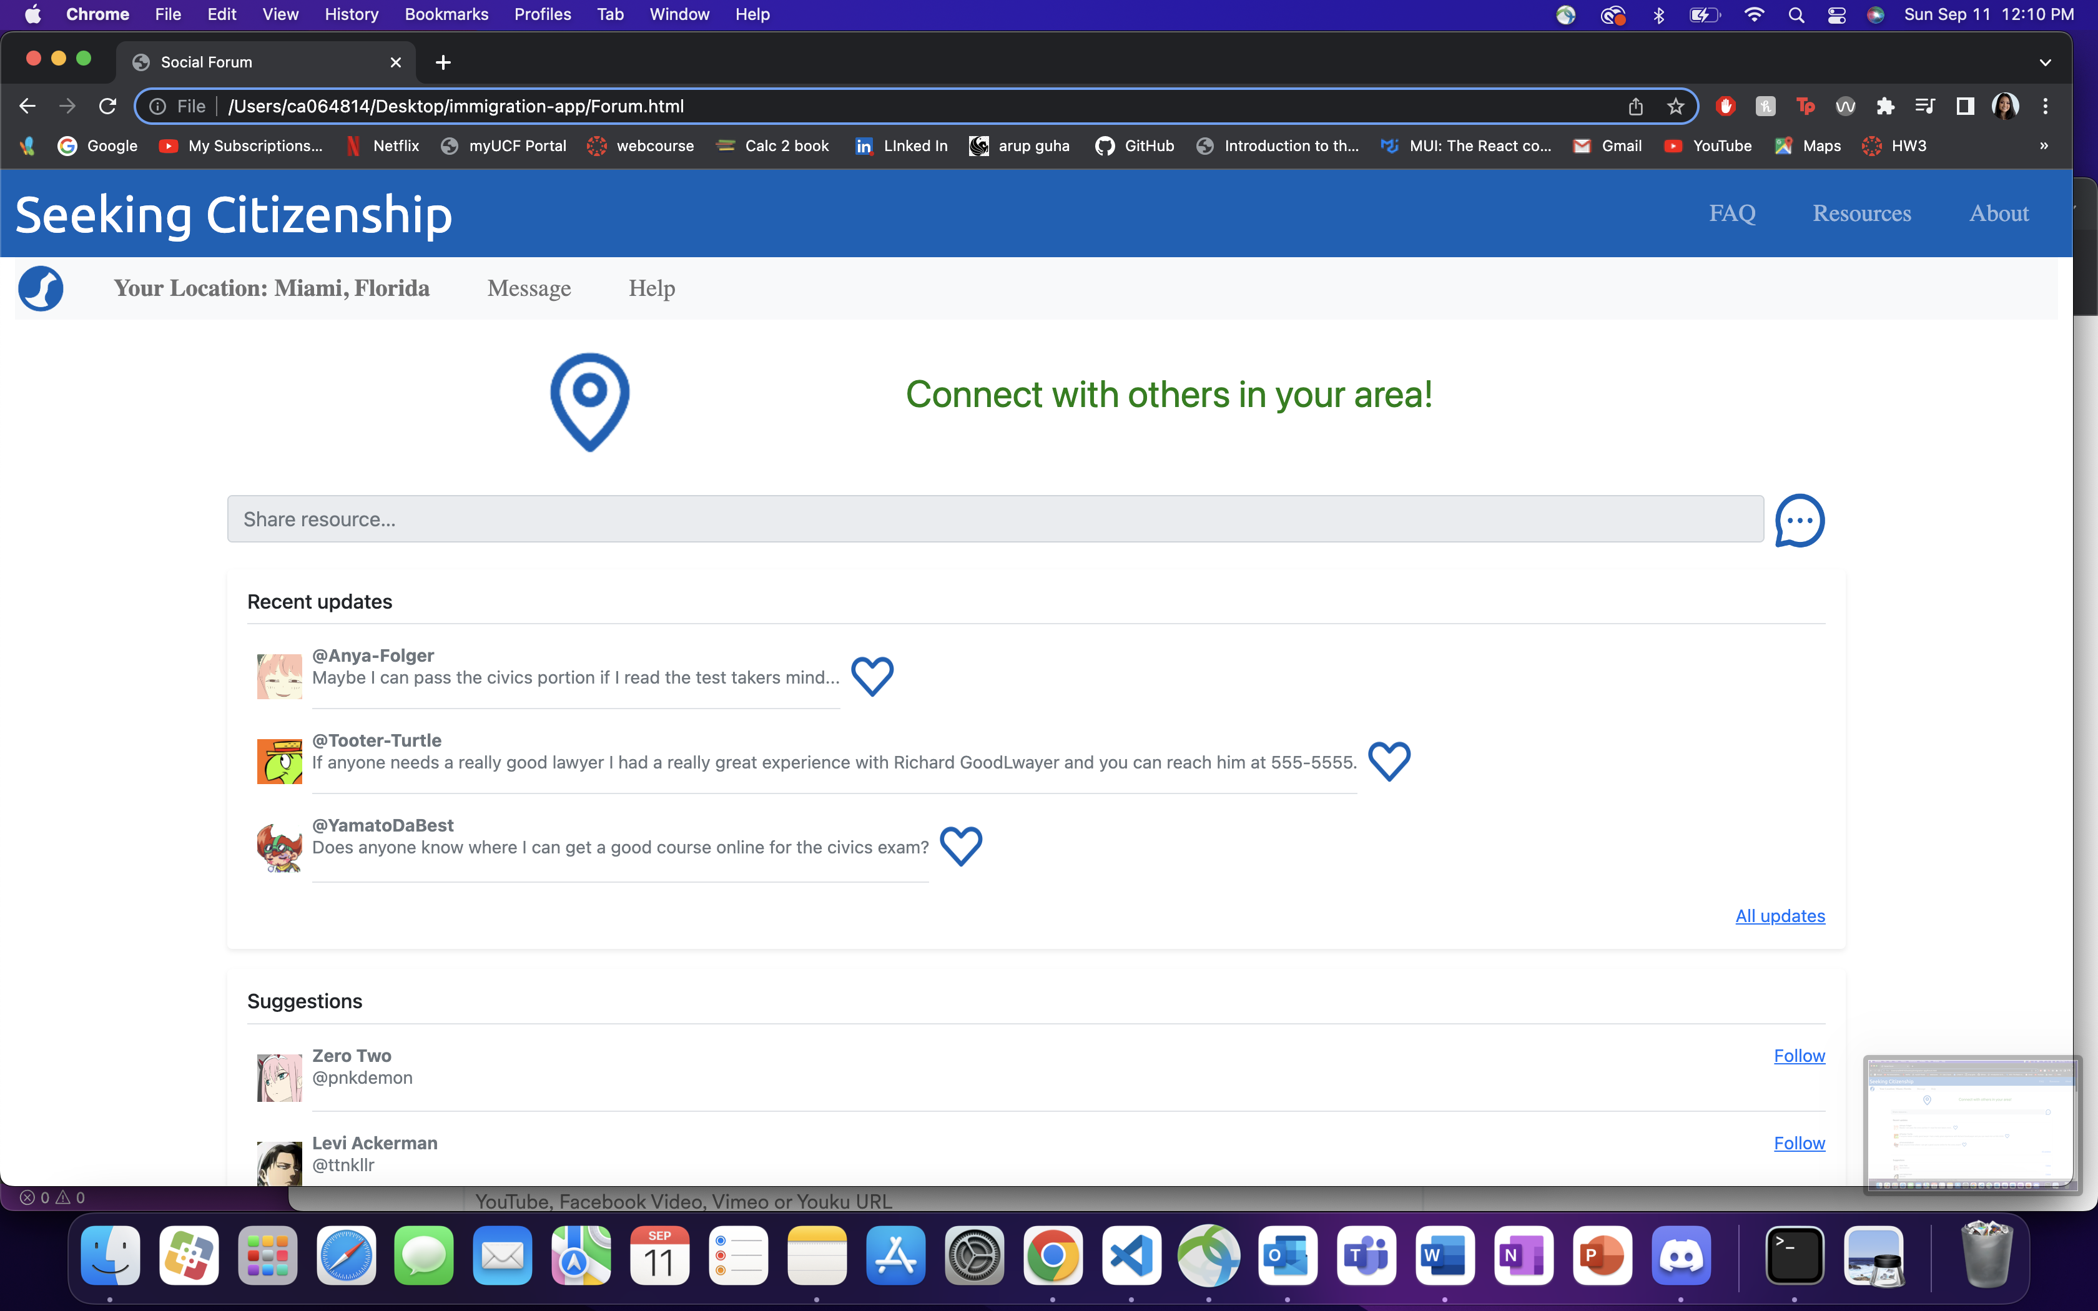Click the round site logo icon

(41, 288)
